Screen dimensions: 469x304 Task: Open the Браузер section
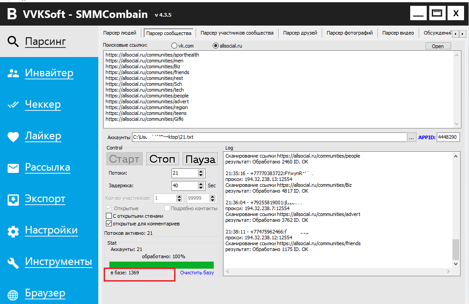45,293
